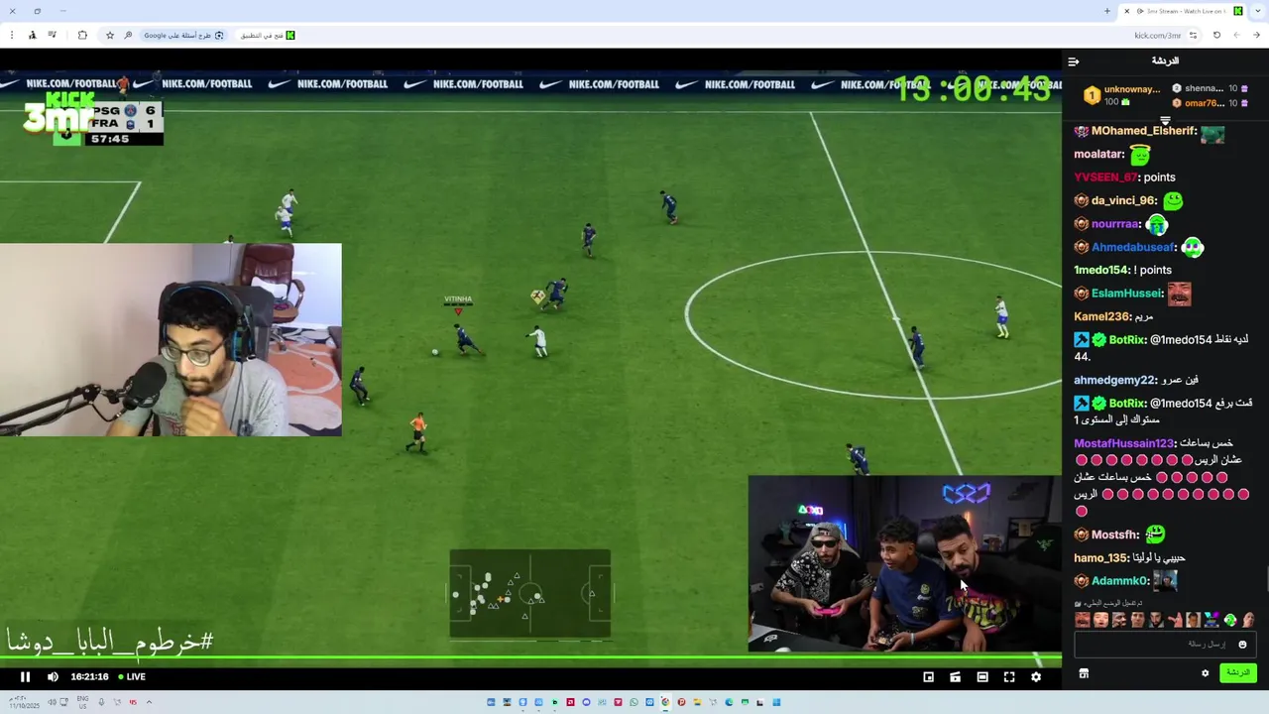Open video player settings gear
The width and height of the screenshot is (1269, 714).
click(x=1036, y=677)
